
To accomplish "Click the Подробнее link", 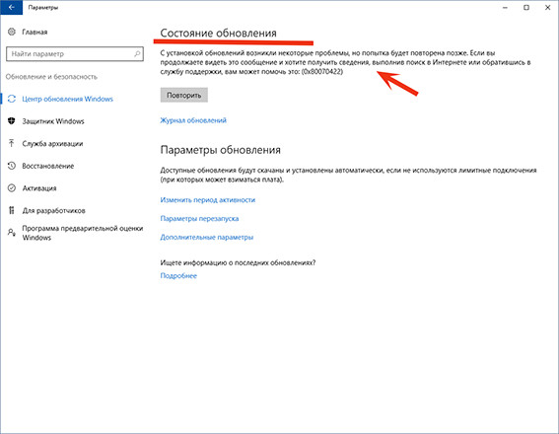I will (x=178, y=275).
